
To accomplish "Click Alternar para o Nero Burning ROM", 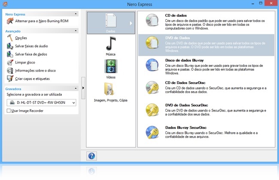I will tap(42, 21).
